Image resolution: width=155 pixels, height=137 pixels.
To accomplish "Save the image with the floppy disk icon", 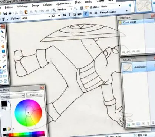I will (x=5, y=13).
